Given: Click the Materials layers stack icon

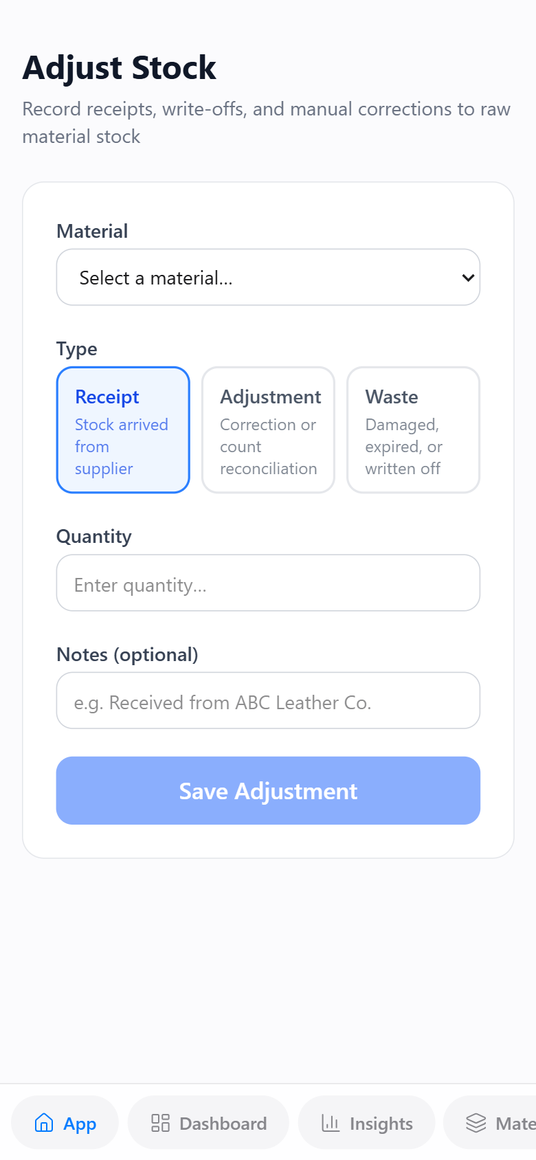Looking at the screenshot, I should click(476, 1122).
